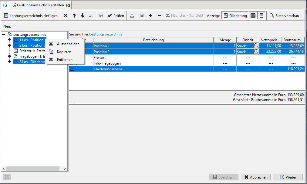Click the Leistungsverzeichnis einfügen button

pos(31,15)
